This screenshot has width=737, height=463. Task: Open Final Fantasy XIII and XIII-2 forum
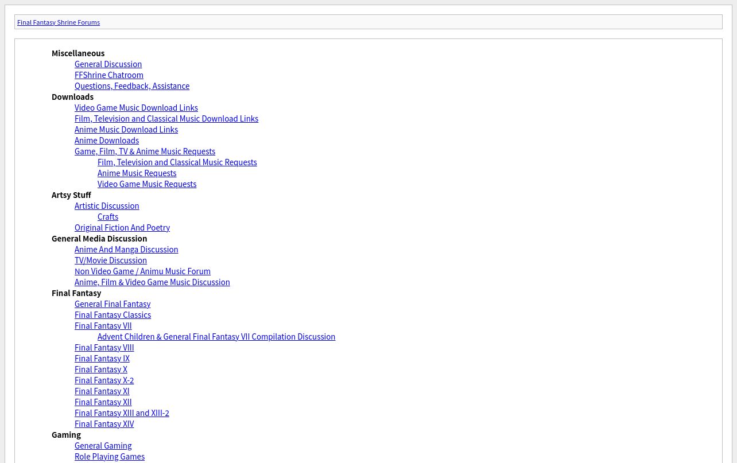[x=122, y=413]
